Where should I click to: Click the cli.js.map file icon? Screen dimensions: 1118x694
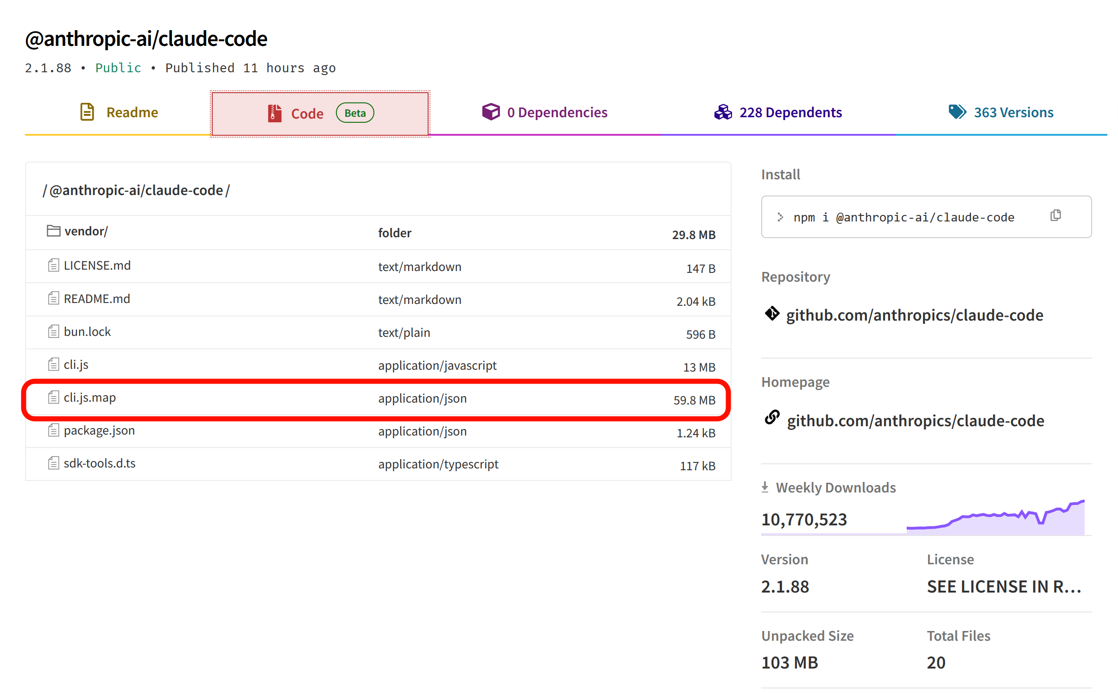pyautogui.click(x=53, y=397)
